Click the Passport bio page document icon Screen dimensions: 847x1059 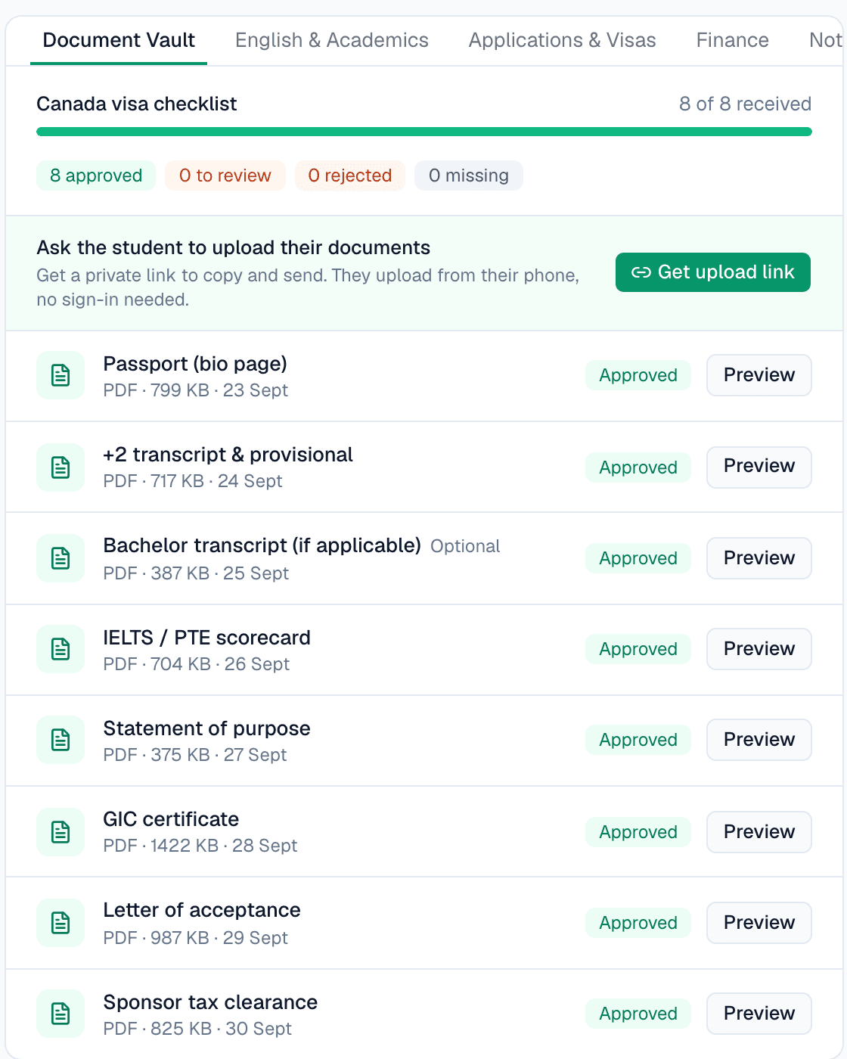[x=60, y=375]
